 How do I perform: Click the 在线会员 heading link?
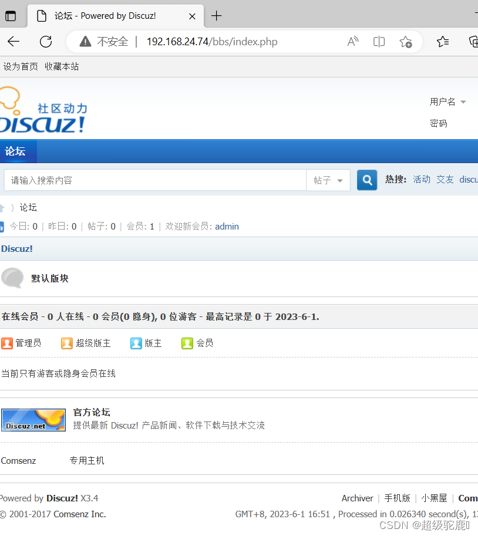[20, 316]
